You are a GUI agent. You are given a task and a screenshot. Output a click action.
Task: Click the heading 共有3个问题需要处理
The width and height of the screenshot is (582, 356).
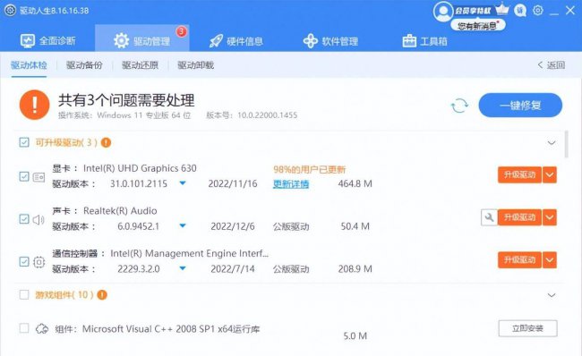(x=126, y=100)
